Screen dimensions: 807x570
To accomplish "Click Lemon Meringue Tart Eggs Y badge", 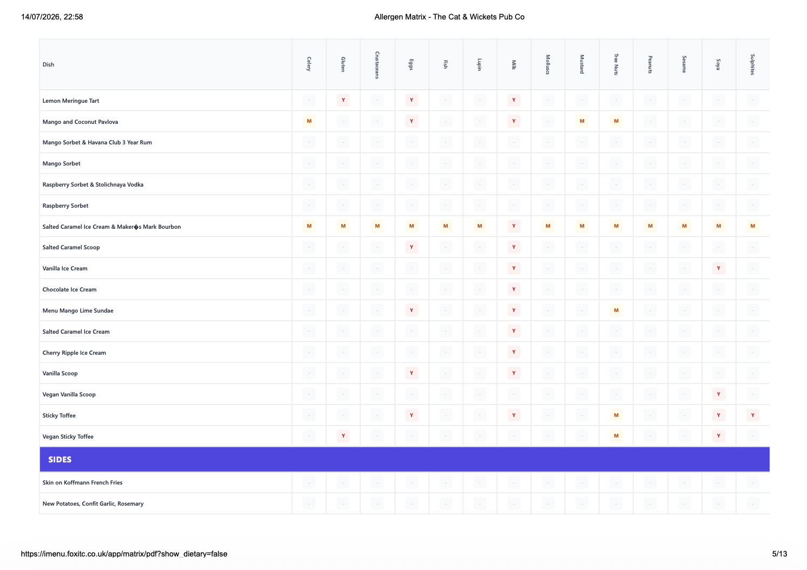I will pyautogui.click(x=412, y=100).
